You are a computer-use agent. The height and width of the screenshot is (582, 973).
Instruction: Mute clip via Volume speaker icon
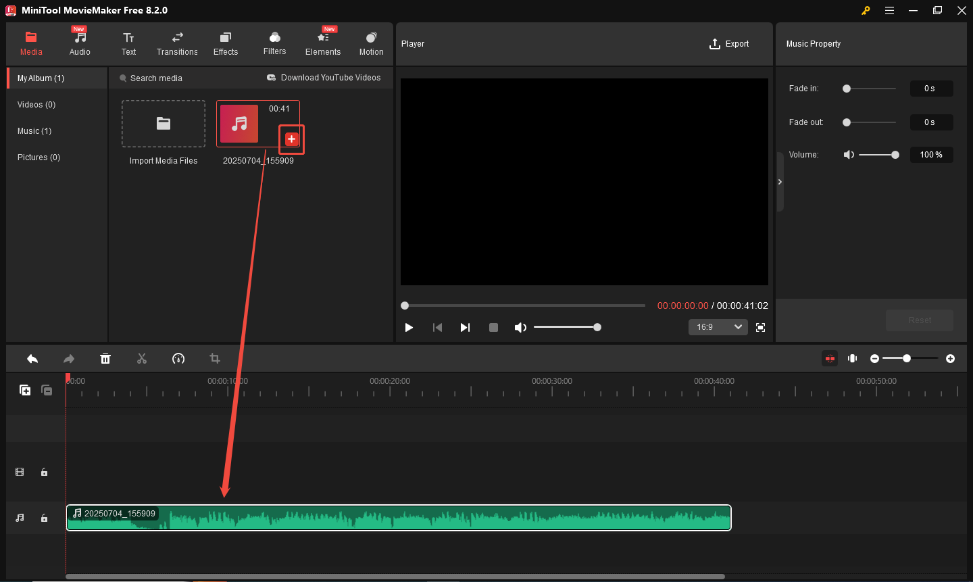(849, 155)
